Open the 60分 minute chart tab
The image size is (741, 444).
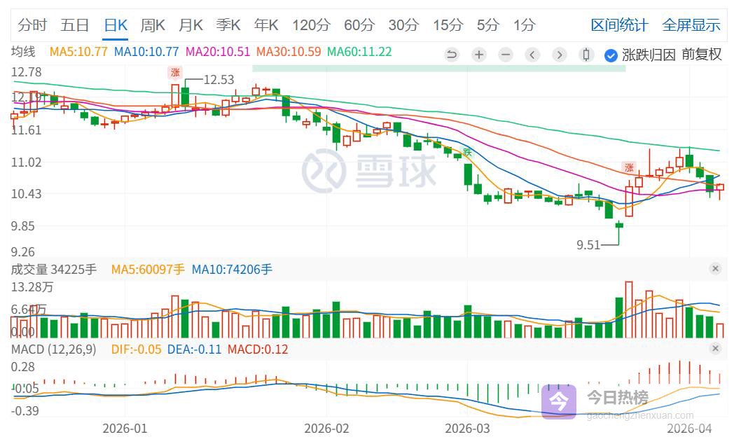point(359,25)
